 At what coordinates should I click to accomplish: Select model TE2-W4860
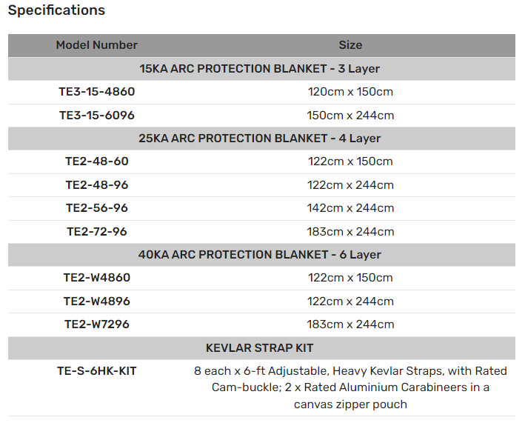(97, 278)
